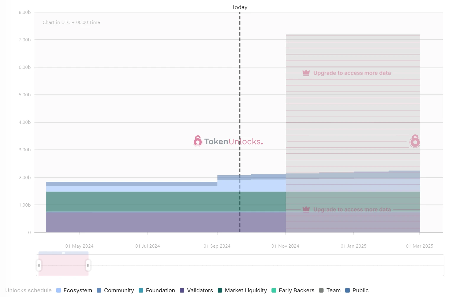The height and width of the screenshot is (297, 451).
Task: Click the empty range selector track right of selection
Action: (x=266, y=265)
